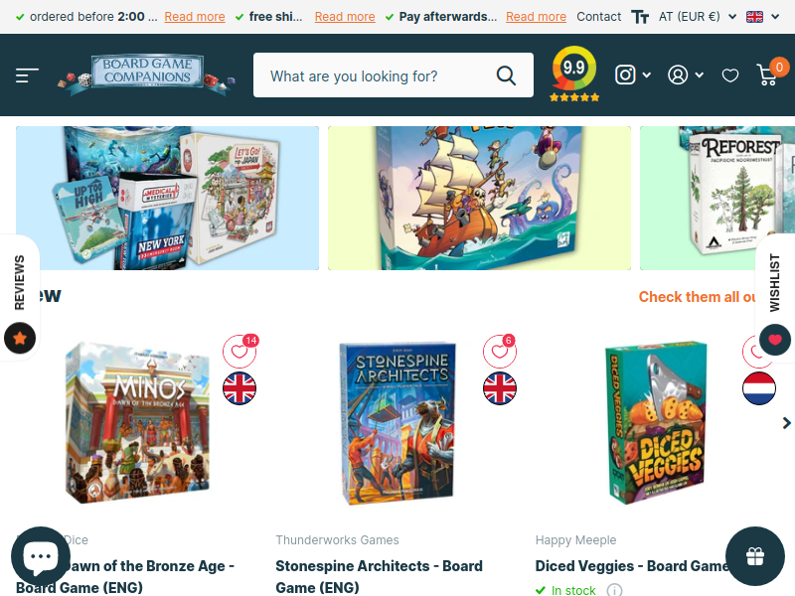The height and width of the screenshot is (596, 795).
Task: Open the hamburger navigation menu
Action: [27, 75]
